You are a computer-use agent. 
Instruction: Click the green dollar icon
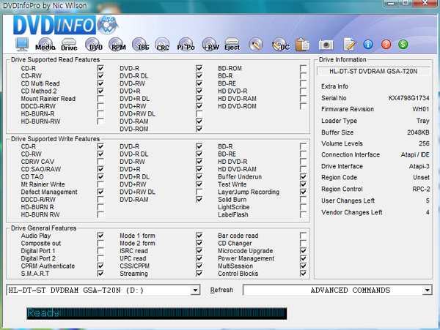click(x=403, y=44)
